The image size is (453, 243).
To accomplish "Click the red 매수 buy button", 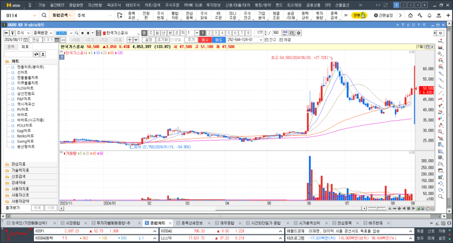I will (x=205, y=40).
